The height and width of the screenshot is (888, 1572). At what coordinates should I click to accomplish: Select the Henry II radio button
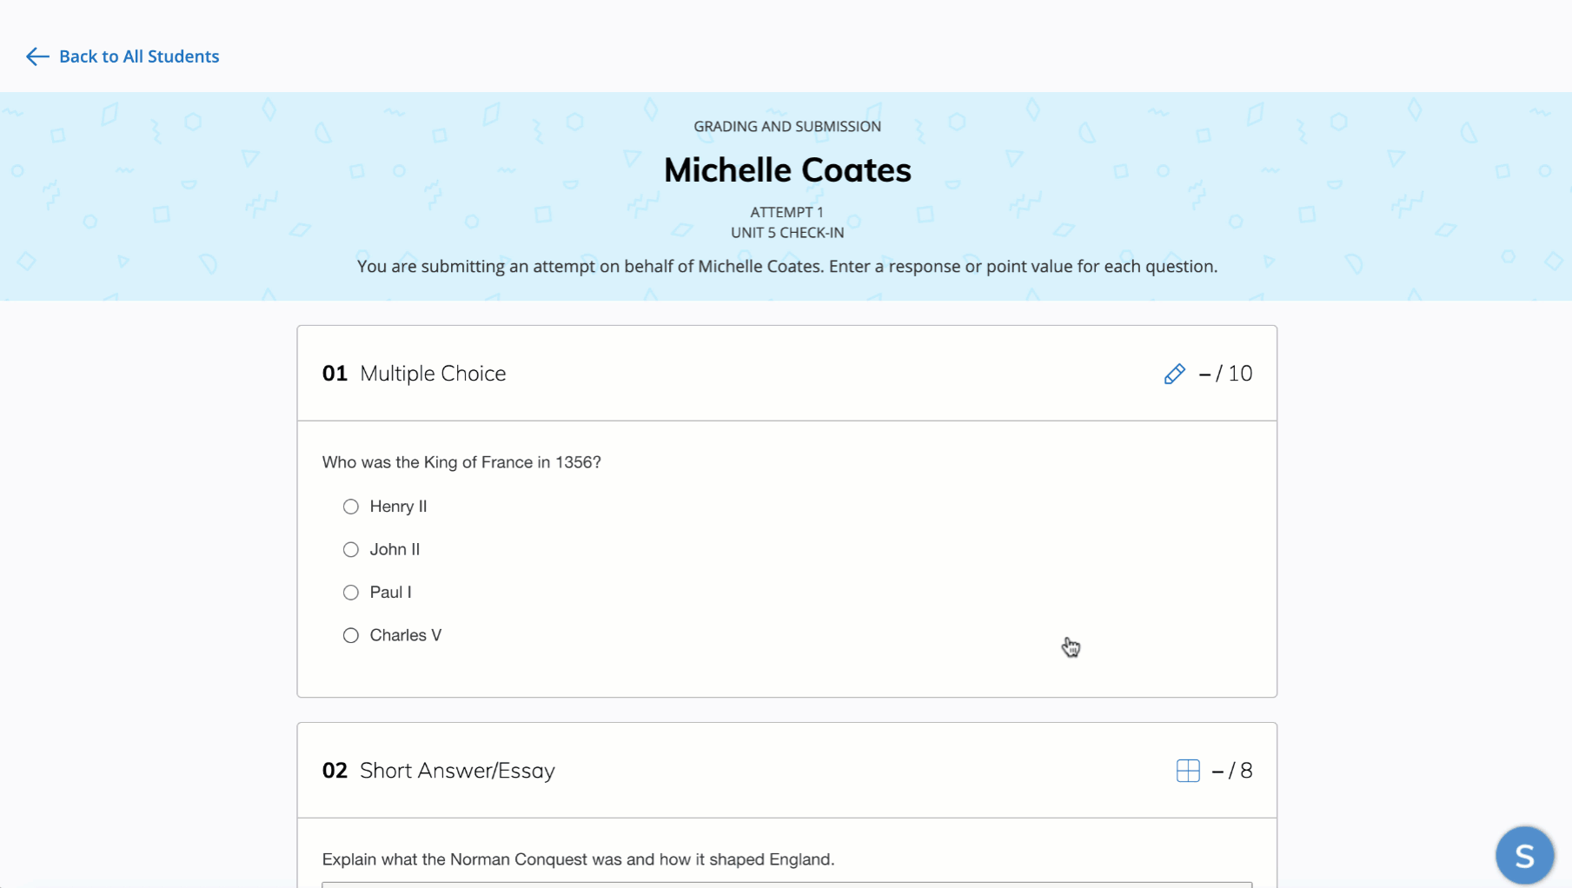[351, 507]
